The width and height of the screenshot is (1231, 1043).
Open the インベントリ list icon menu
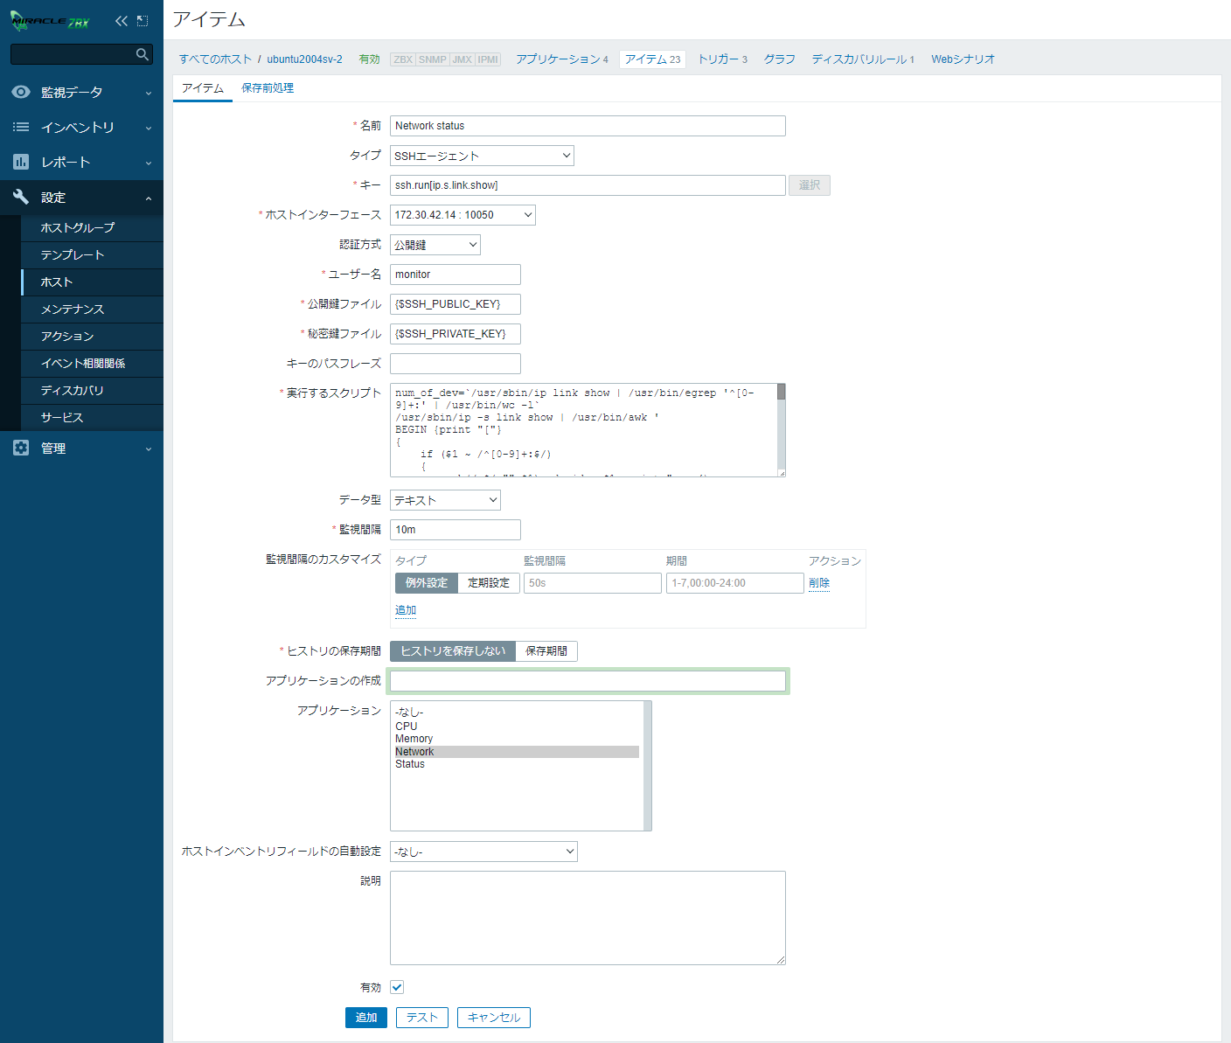pos(21,127)
